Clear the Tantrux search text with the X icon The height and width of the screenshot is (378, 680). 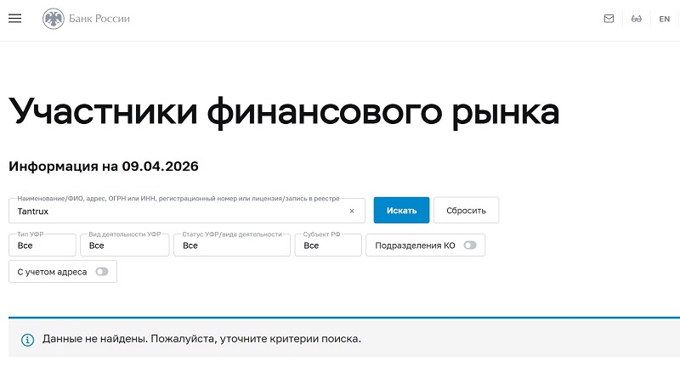(352, 211)
